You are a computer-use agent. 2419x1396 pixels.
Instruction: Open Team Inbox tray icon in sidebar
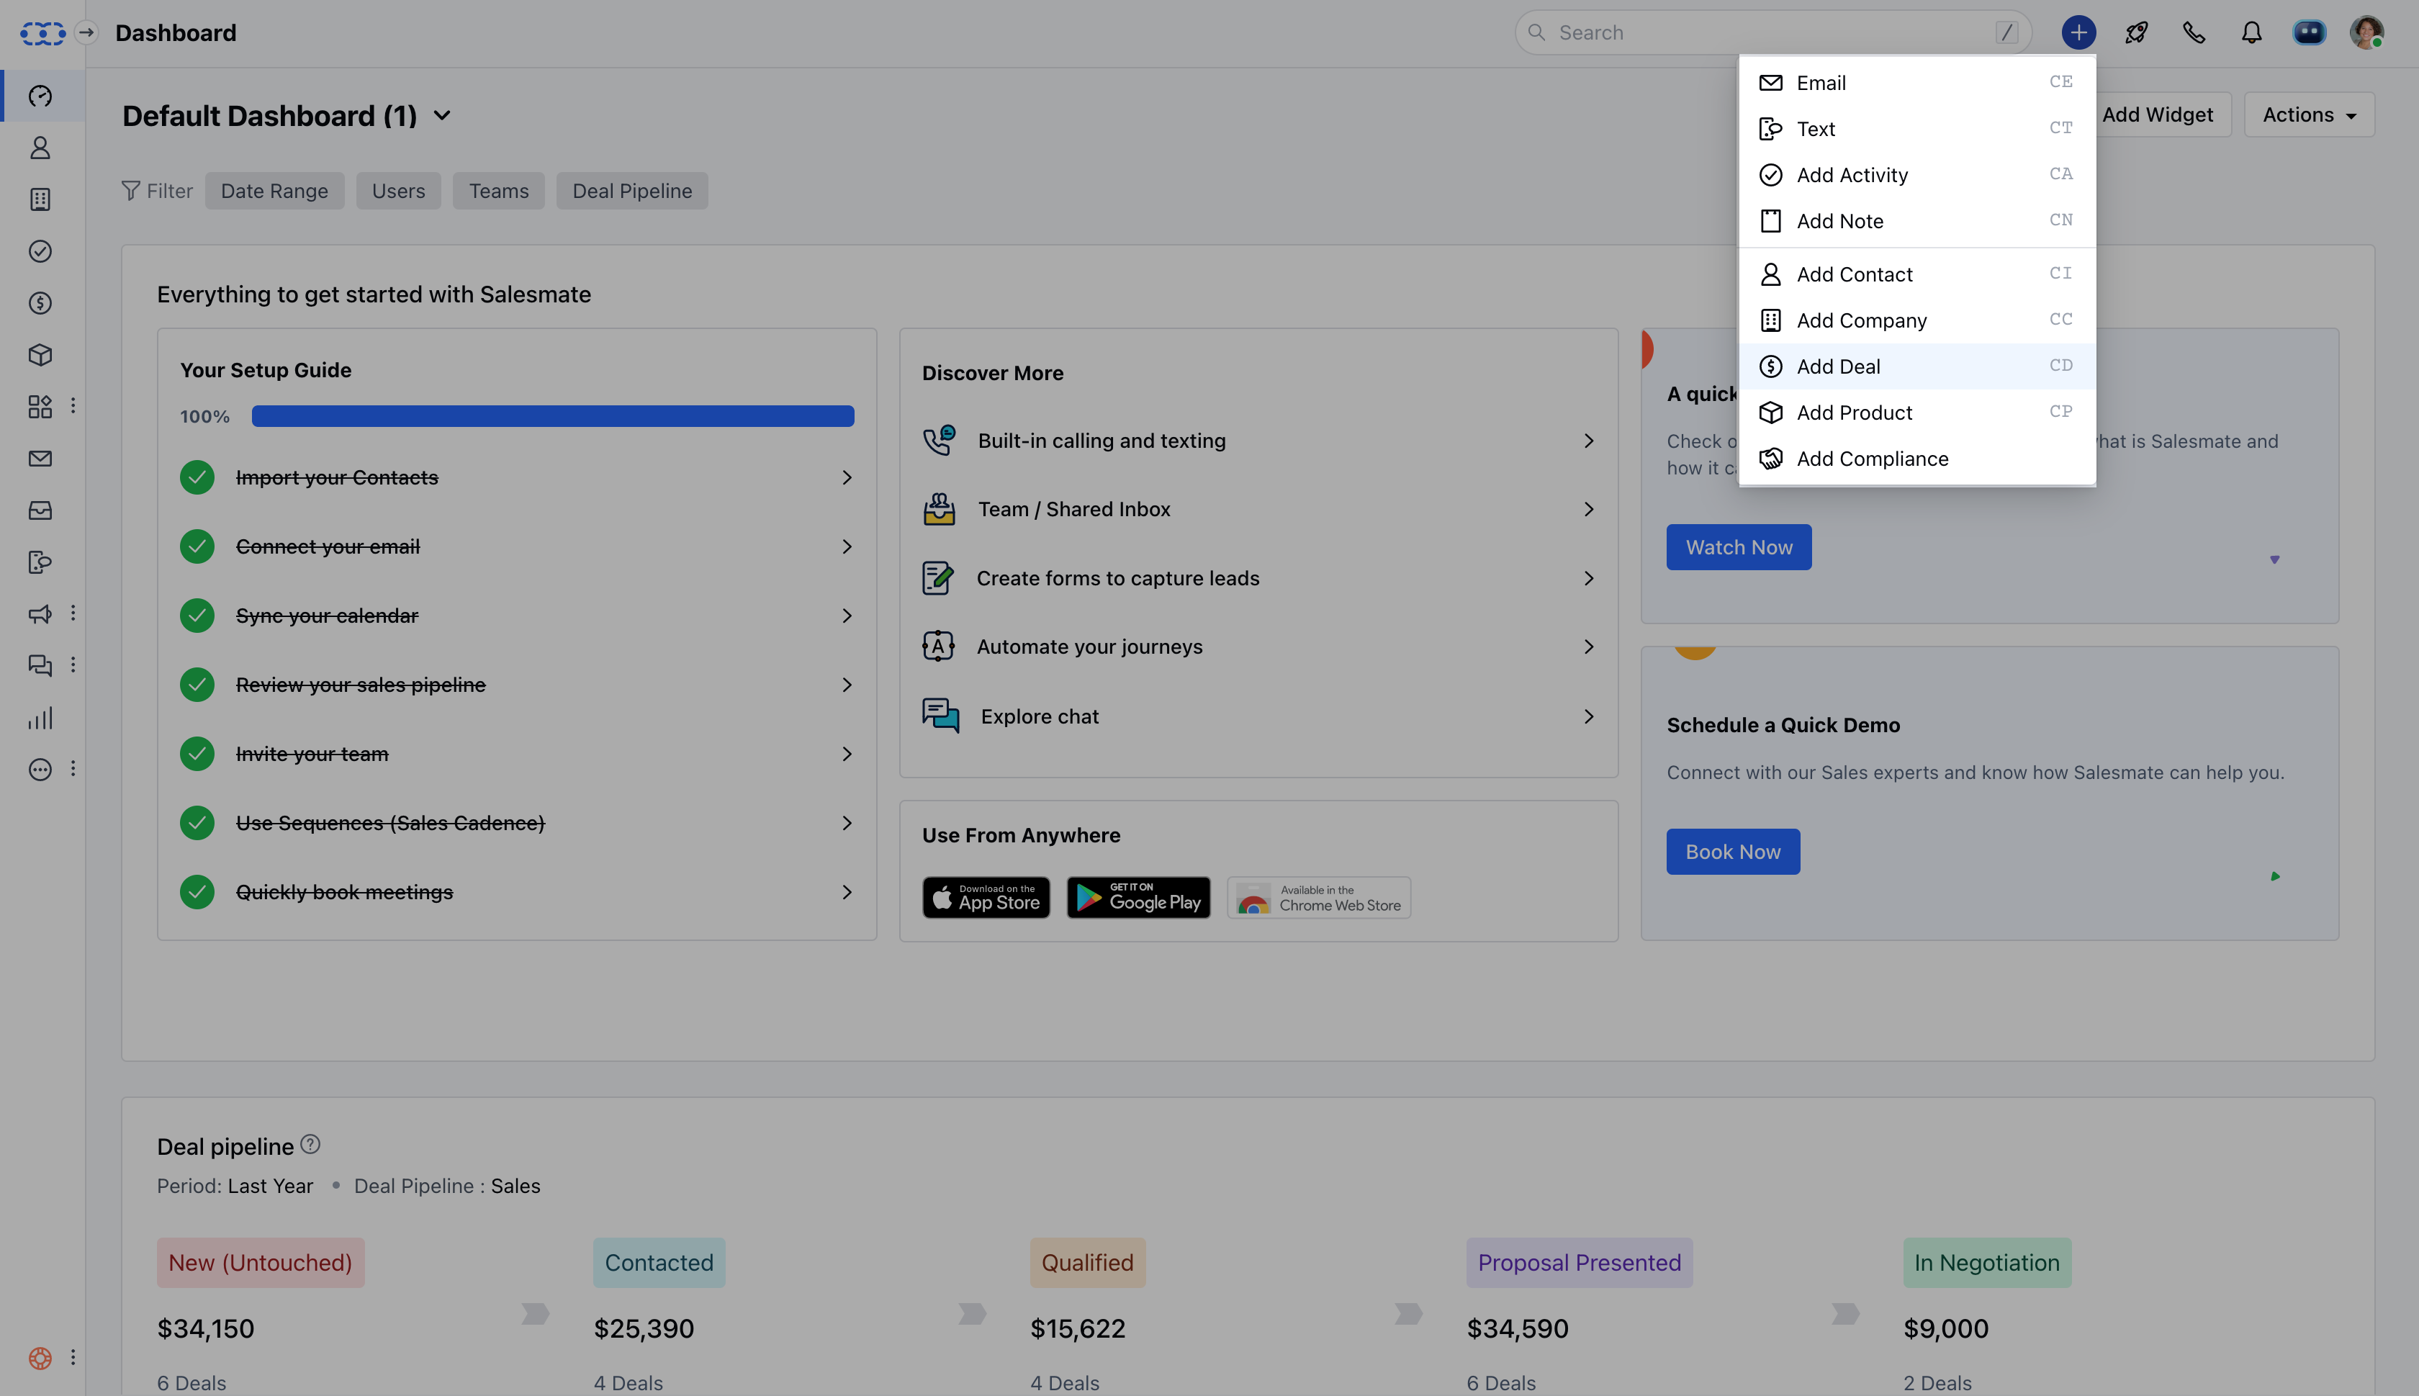(x=40, y=510)
